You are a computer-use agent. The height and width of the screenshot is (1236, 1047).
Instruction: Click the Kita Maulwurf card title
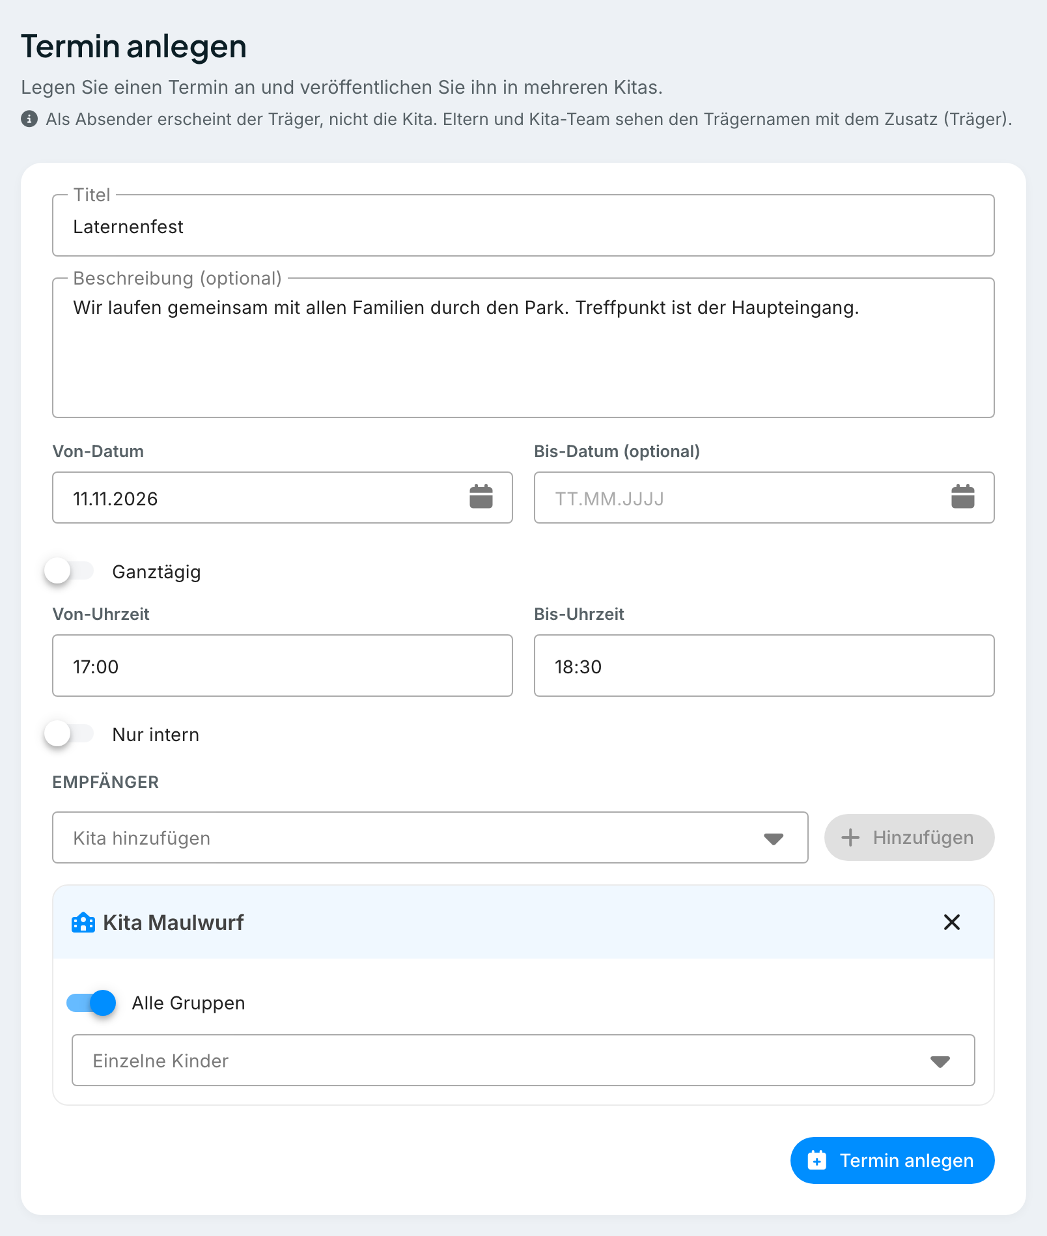click(x=173, y=922)
